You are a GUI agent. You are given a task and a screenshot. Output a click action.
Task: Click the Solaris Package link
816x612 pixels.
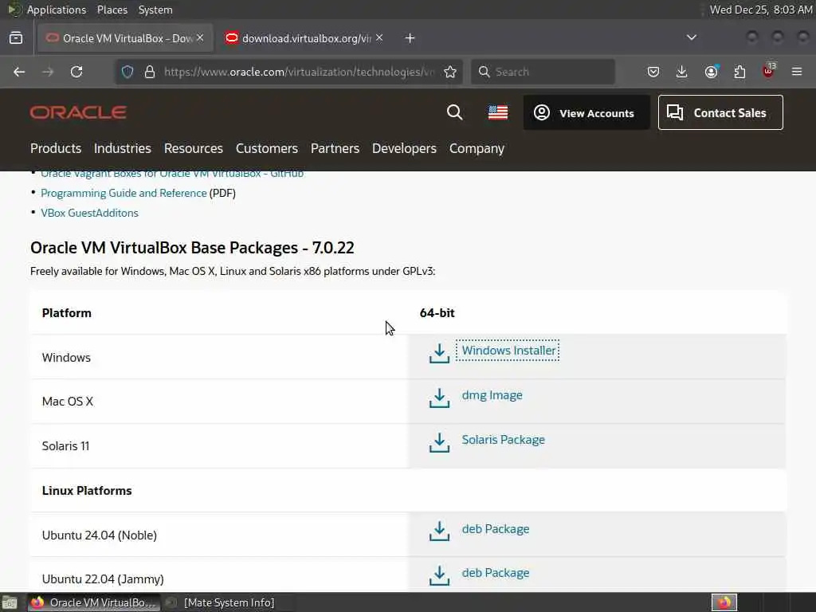click(x=504, y=440)
